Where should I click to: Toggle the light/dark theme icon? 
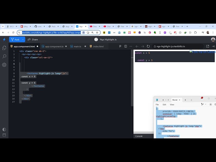tap(4, 129)
